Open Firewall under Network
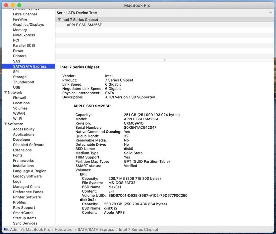 (x=19, y=98)
